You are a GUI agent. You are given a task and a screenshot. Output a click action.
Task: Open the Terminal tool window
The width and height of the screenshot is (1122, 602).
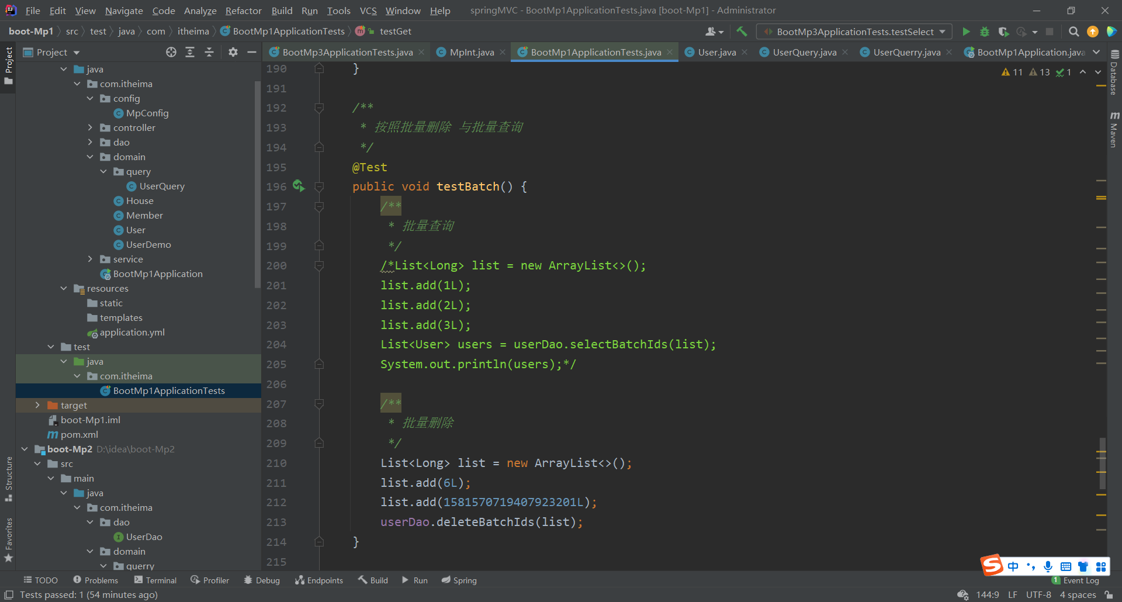(x=155, y=580)
